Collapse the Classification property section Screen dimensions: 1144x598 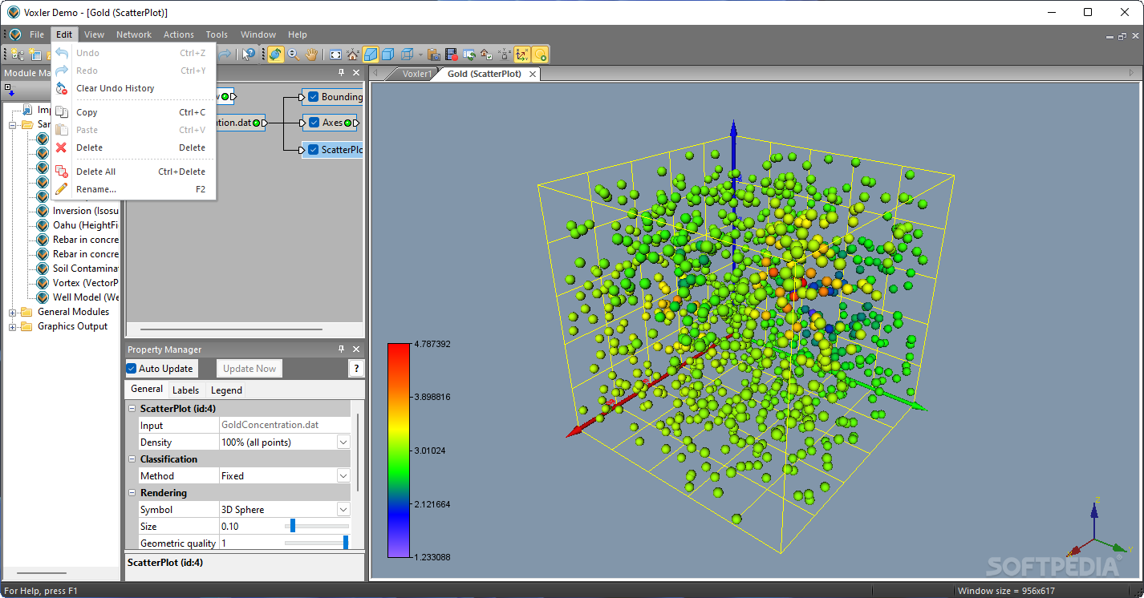click(132, 459)
